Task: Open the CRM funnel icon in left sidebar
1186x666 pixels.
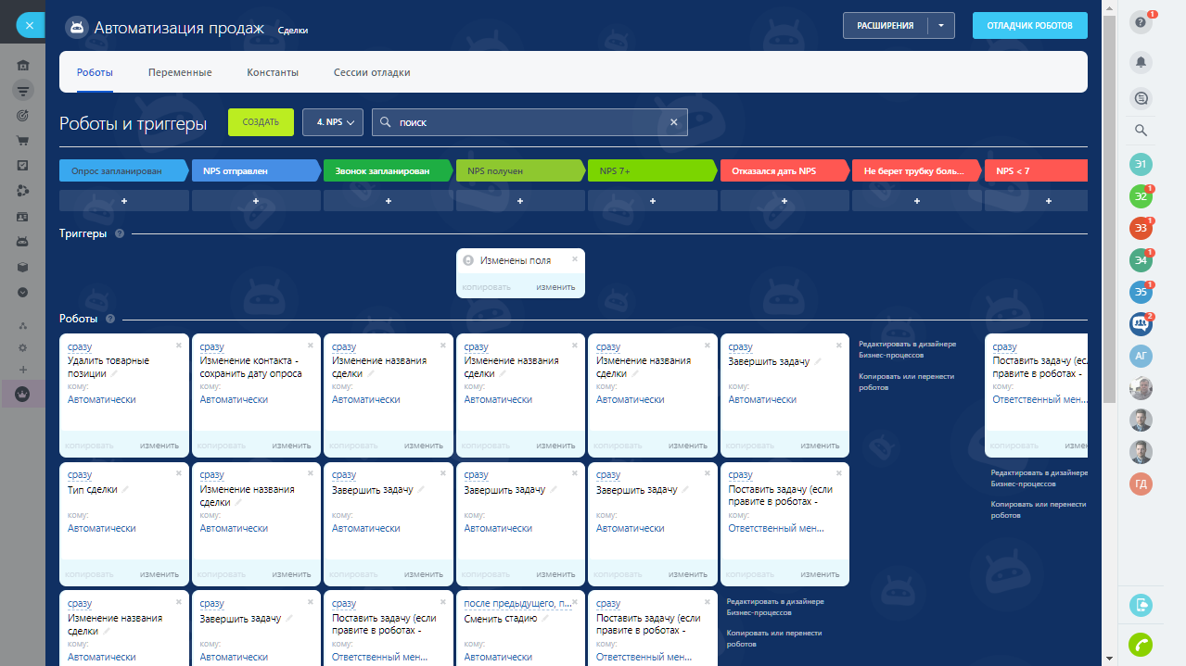Action: [23, 91]
